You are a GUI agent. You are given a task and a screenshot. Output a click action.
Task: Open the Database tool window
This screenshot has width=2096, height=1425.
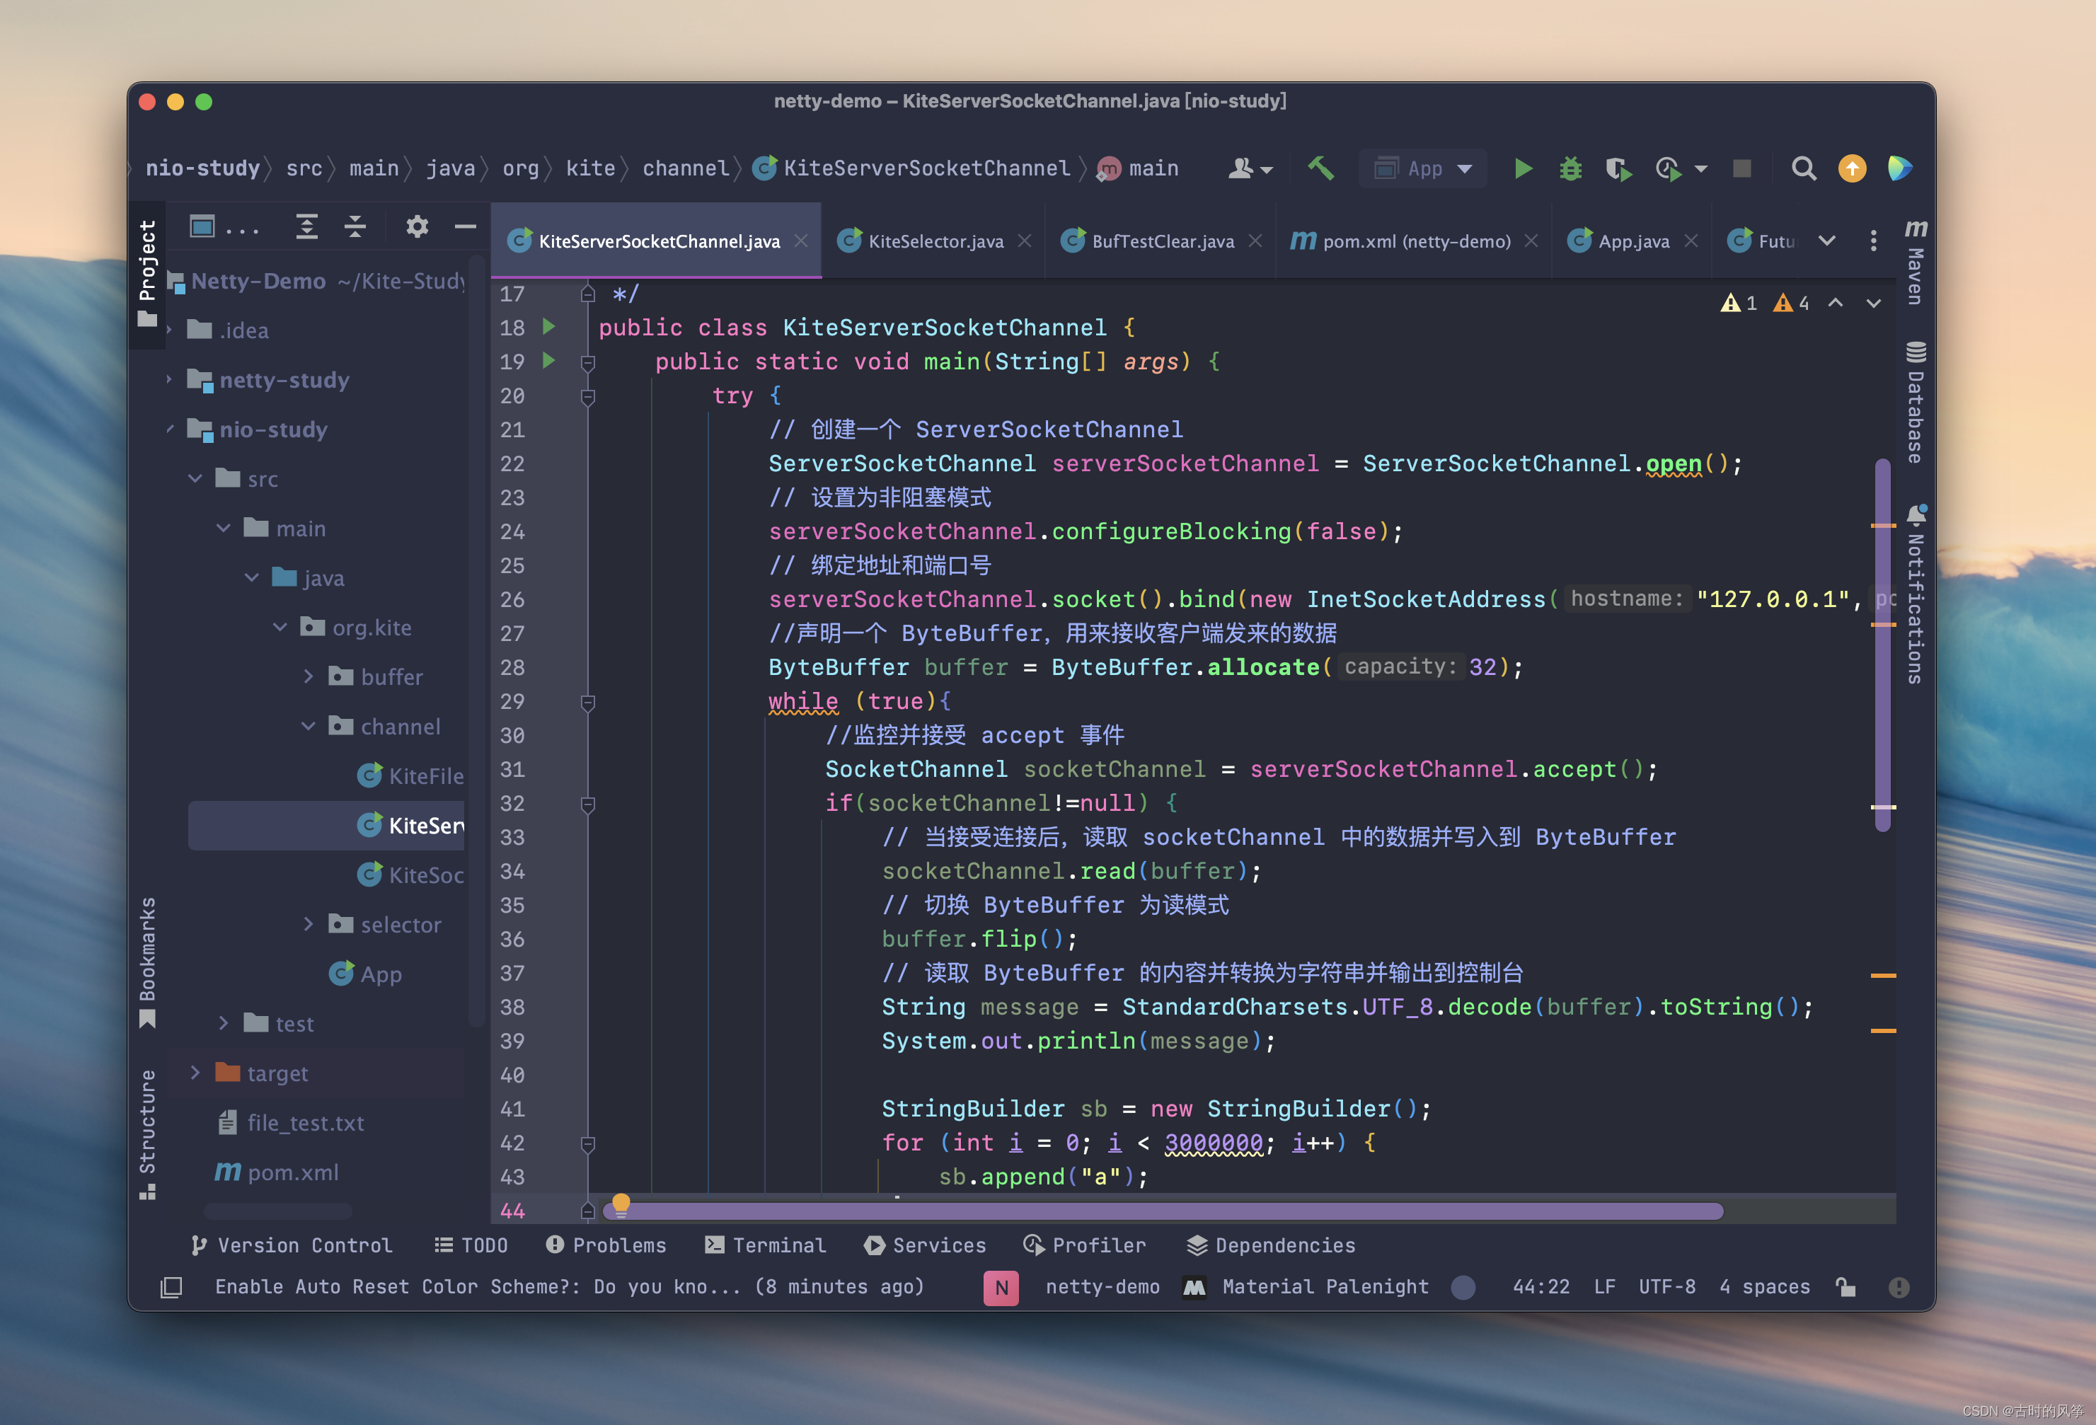tap(1915, 403)
